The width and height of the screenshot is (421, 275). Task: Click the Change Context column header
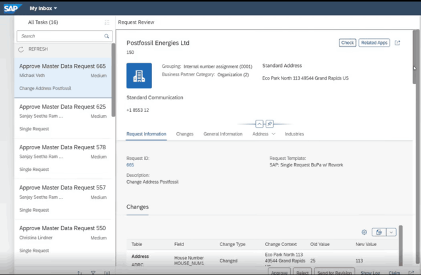(281, 244)
